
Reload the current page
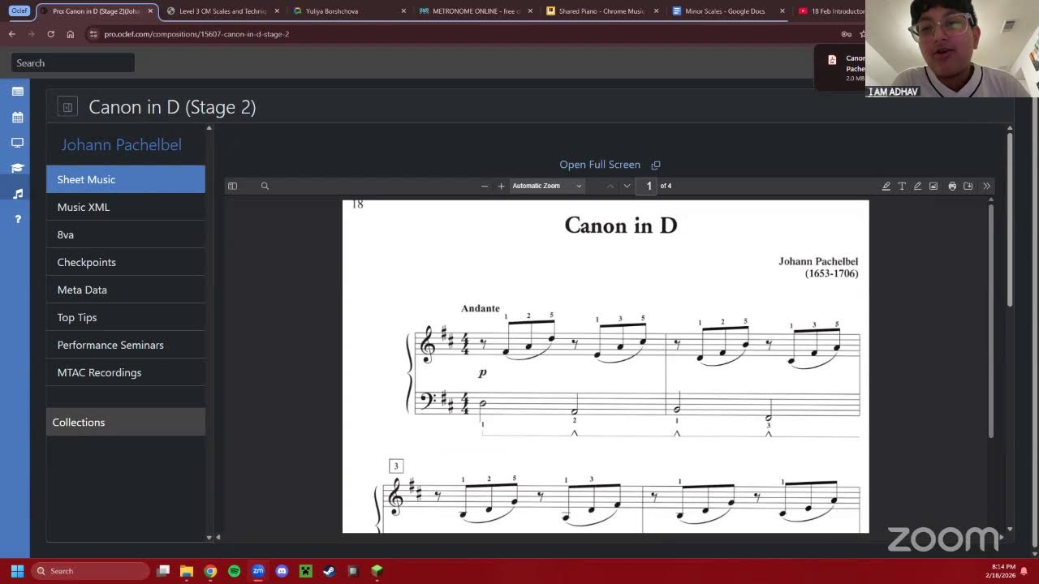pos(50,34)
